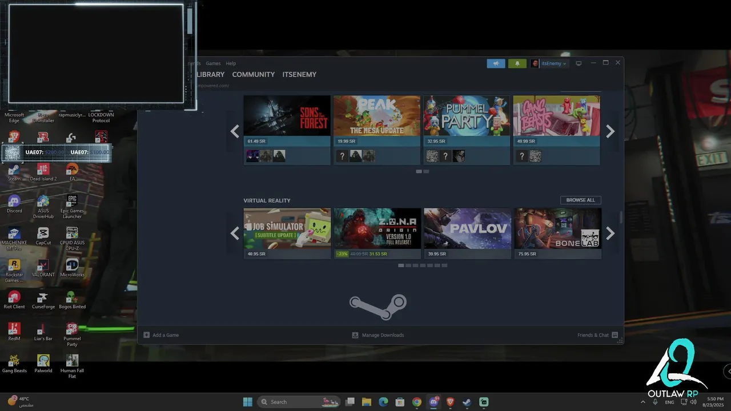731x411 pixels.
Task: Open PEAK The Mesa Update thumbnail
Action: [377, 115]
